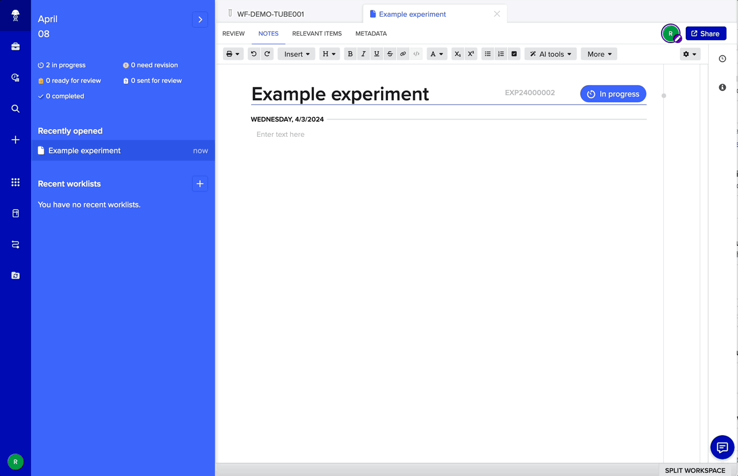Open the chat support bubble

point(722,447)
